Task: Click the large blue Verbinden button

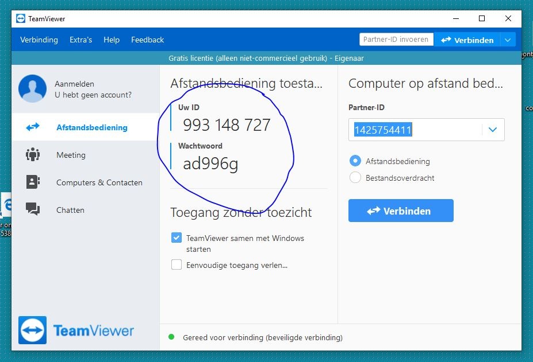Action: click(401, 211)
